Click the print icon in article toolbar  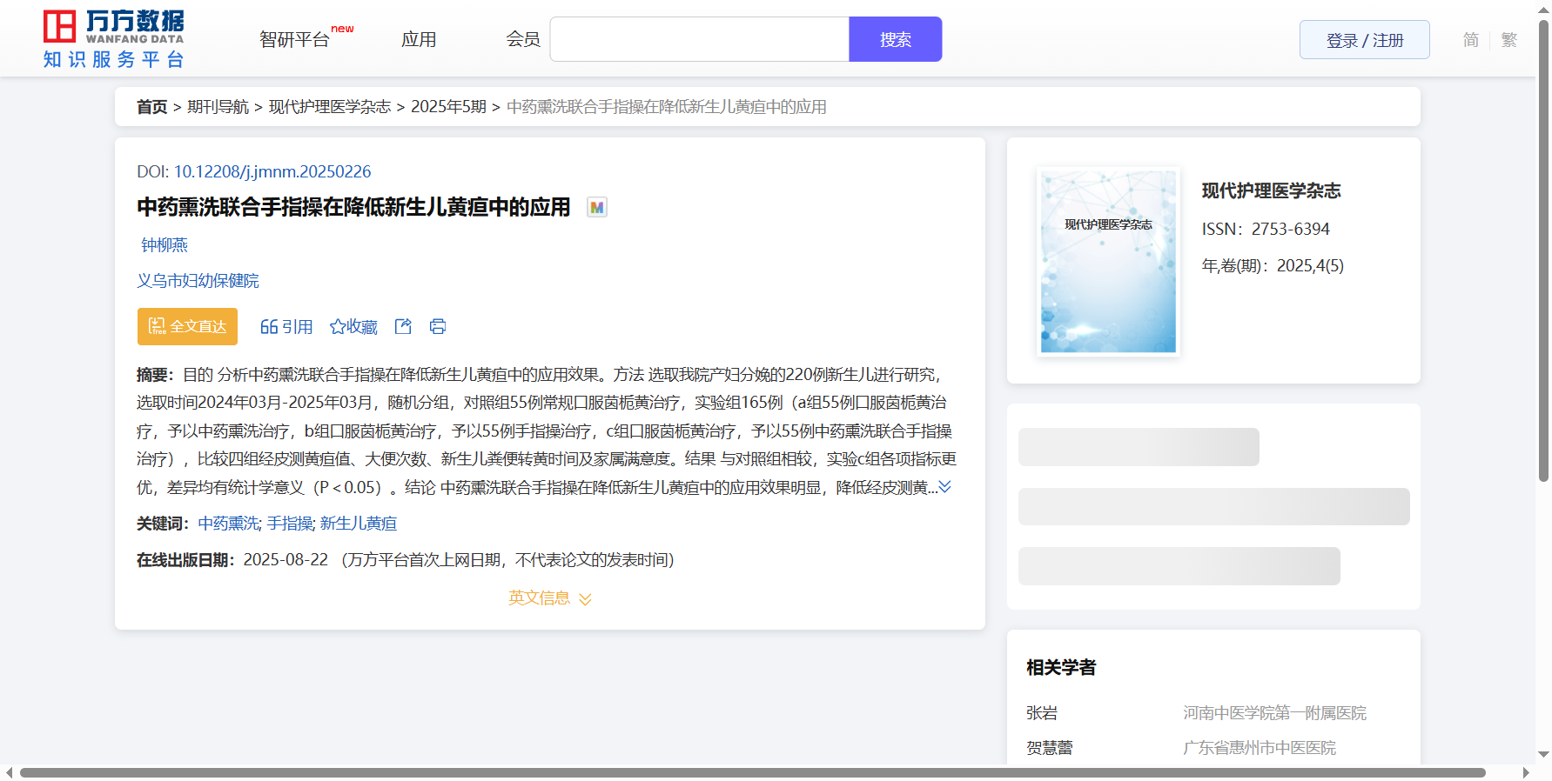[x=438, y=326]
